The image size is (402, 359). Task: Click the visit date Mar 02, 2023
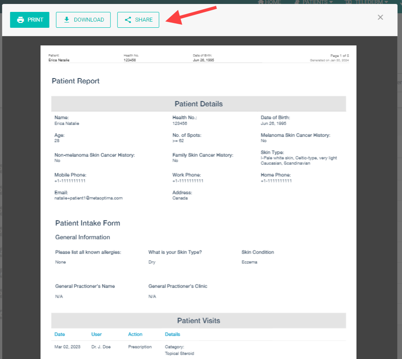(67, 347)
